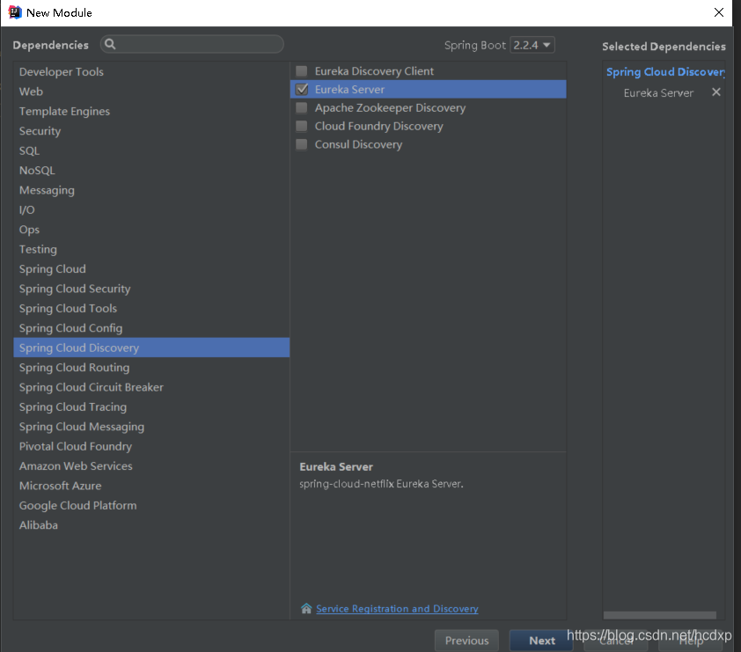Image resolution: width=741 pixels, height=652 pixels.
Task: Select Spring Cloud Circuit Breaker category
Action: 151,387
